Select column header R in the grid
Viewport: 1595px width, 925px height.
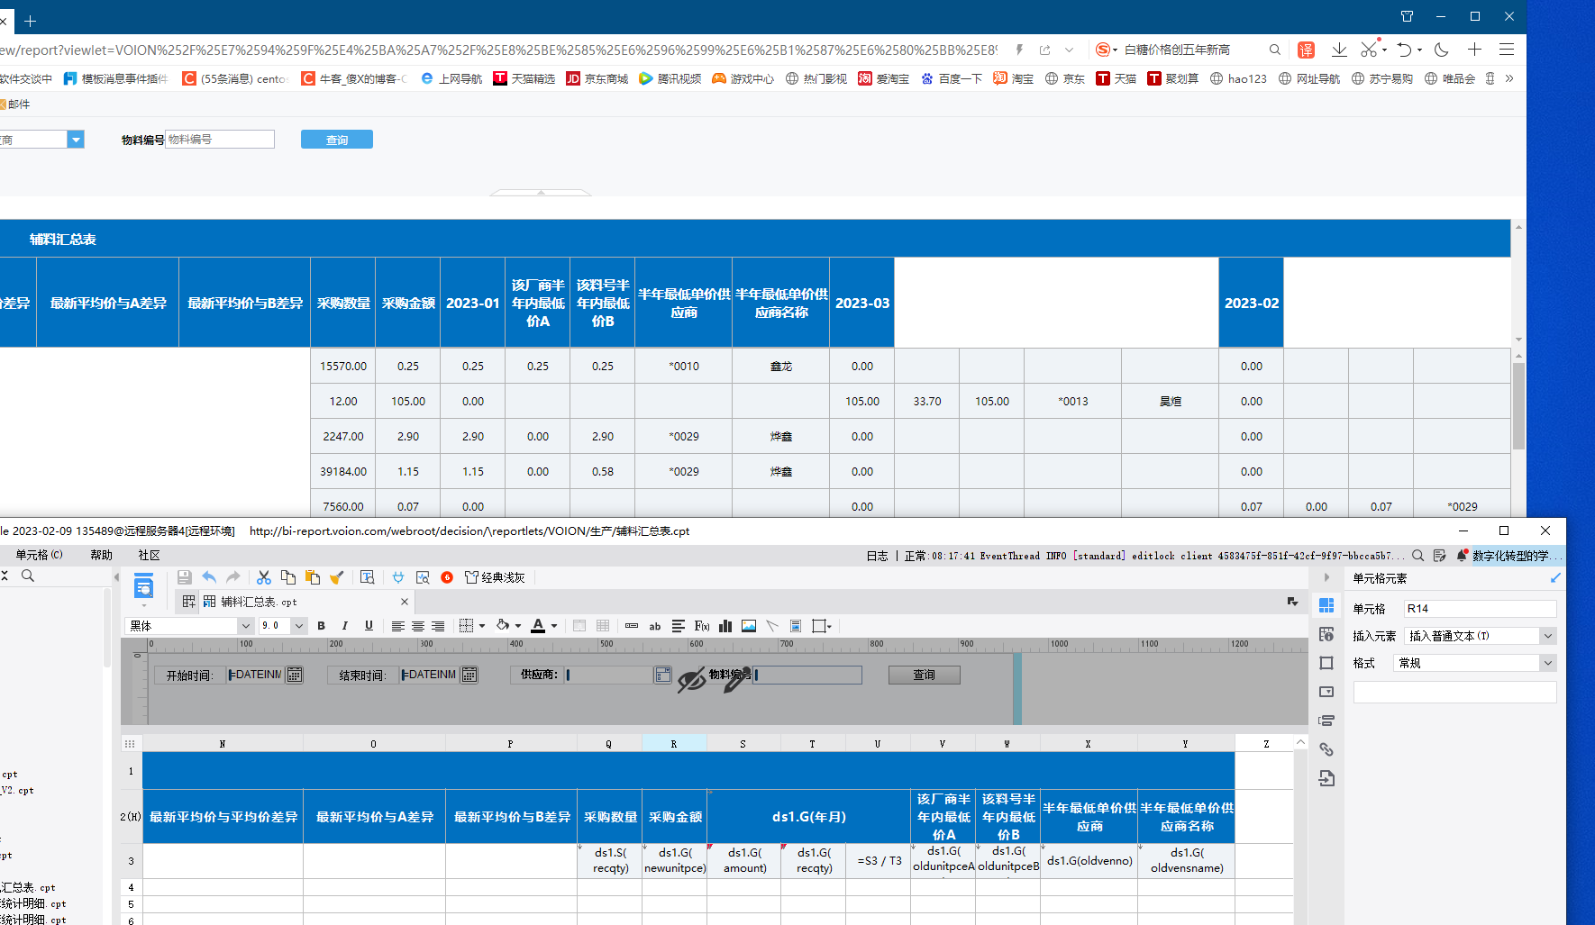pyautogui.click(x=674, y=744)
